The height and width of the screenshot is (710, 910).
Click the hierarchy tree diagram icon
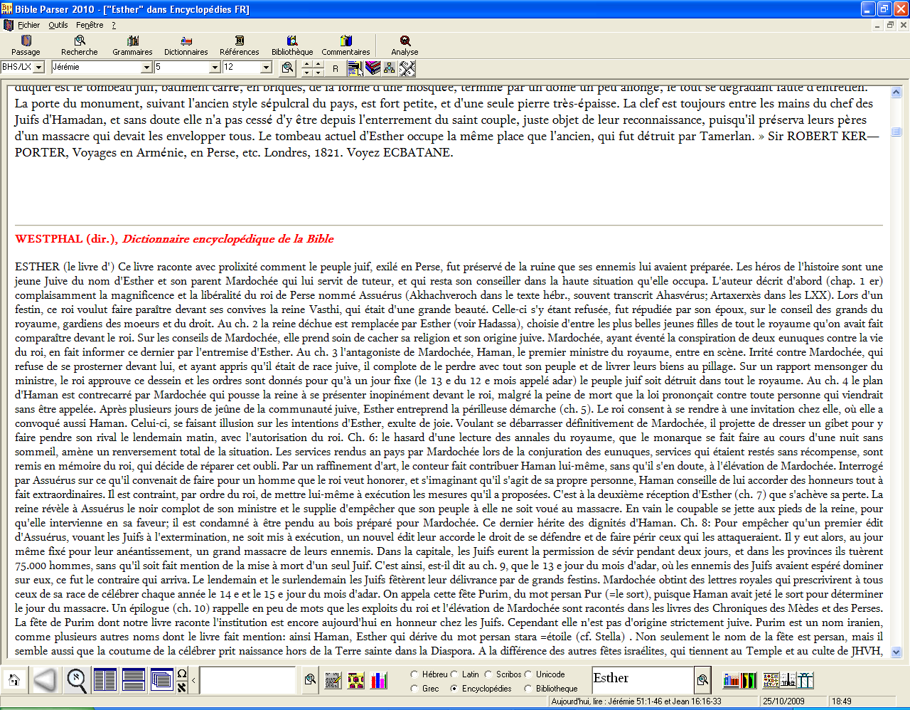(390, 68)
